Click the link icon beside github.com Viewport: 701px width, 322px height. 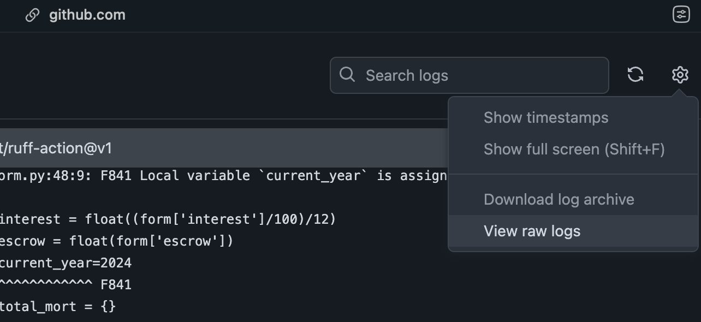pyautogui.click(x=32, y=15)
